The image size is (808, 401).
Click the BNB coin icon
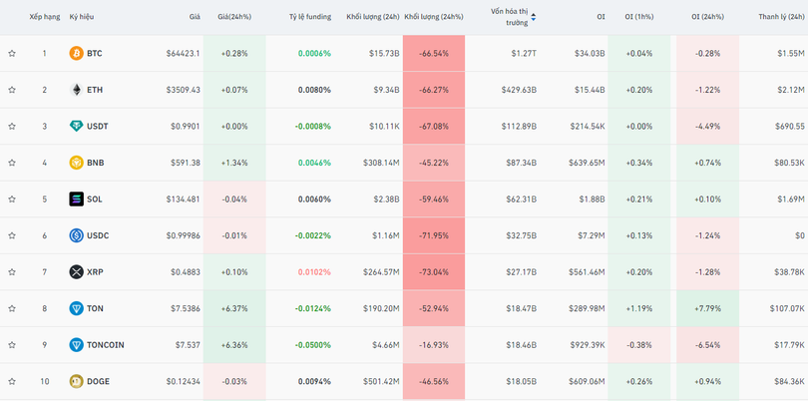pyautogui.click(x=76, y=163)
